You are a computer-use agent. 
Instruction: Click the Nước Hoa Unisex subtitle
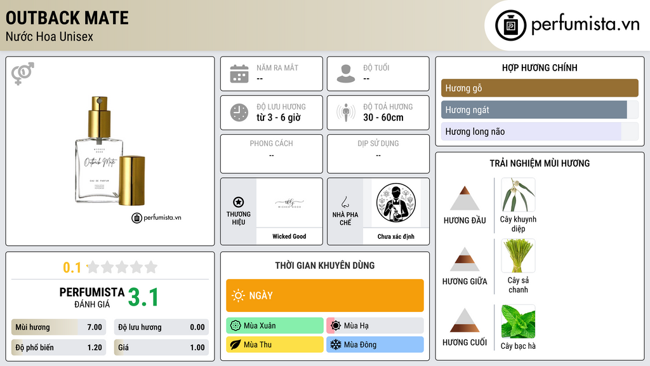(x=50, y=36)
